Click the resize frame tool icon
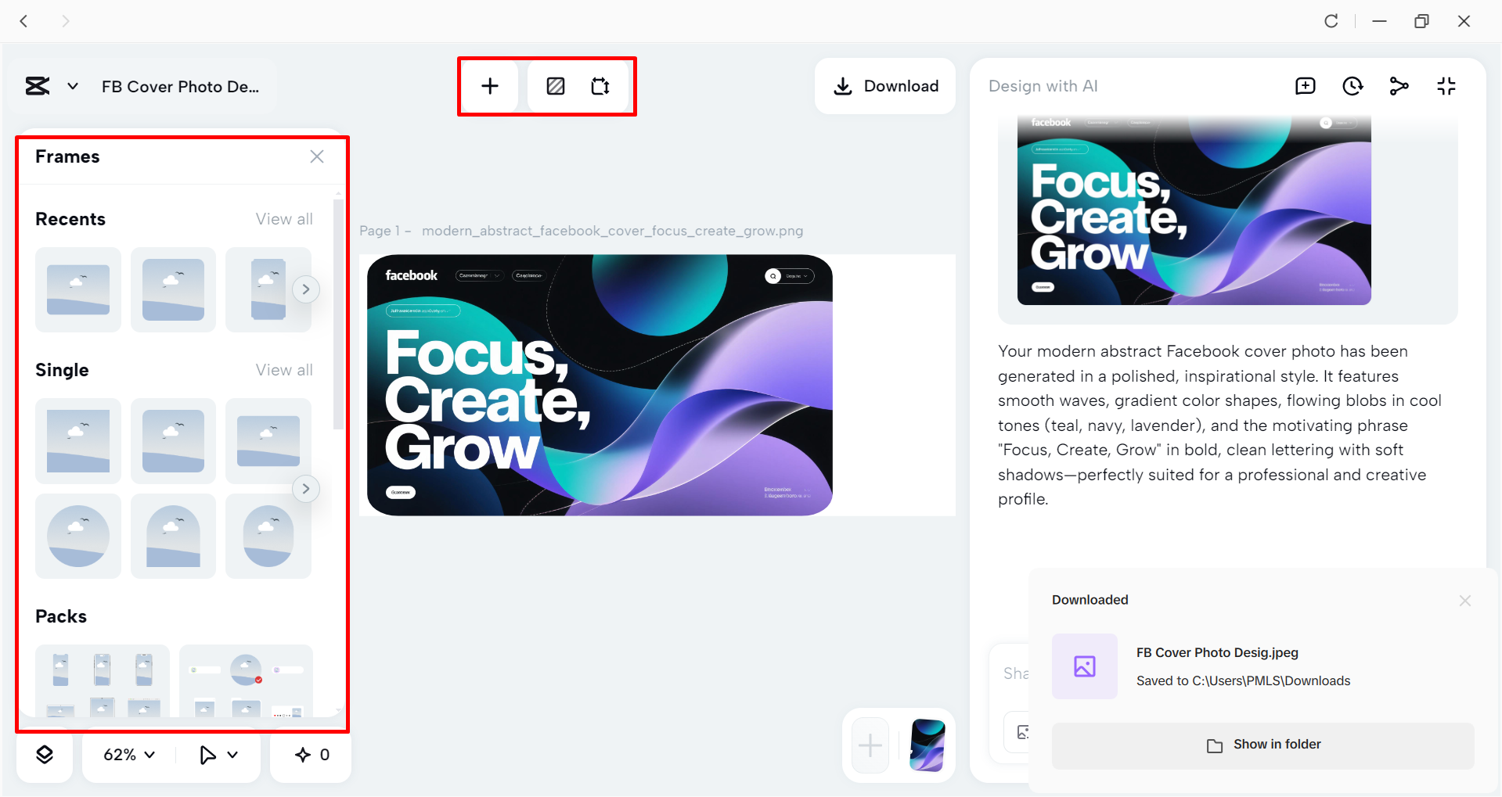Viewport: 1502px width, 797px height. pos(600,86)
